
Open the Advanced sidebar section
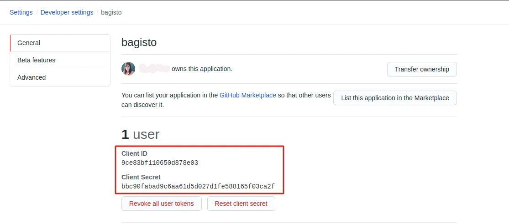point(31,77)
